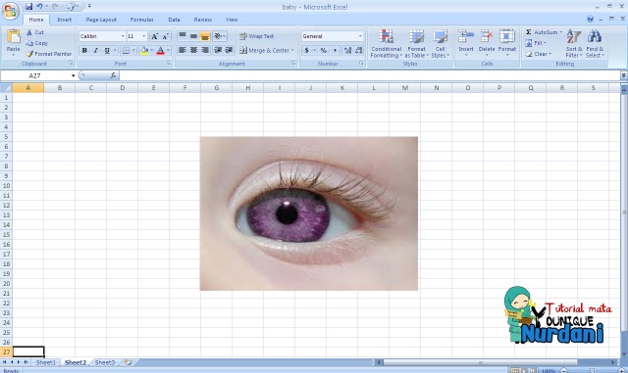Increase decimal places
Screen dimensions: 628x373
tap(347, 50)
